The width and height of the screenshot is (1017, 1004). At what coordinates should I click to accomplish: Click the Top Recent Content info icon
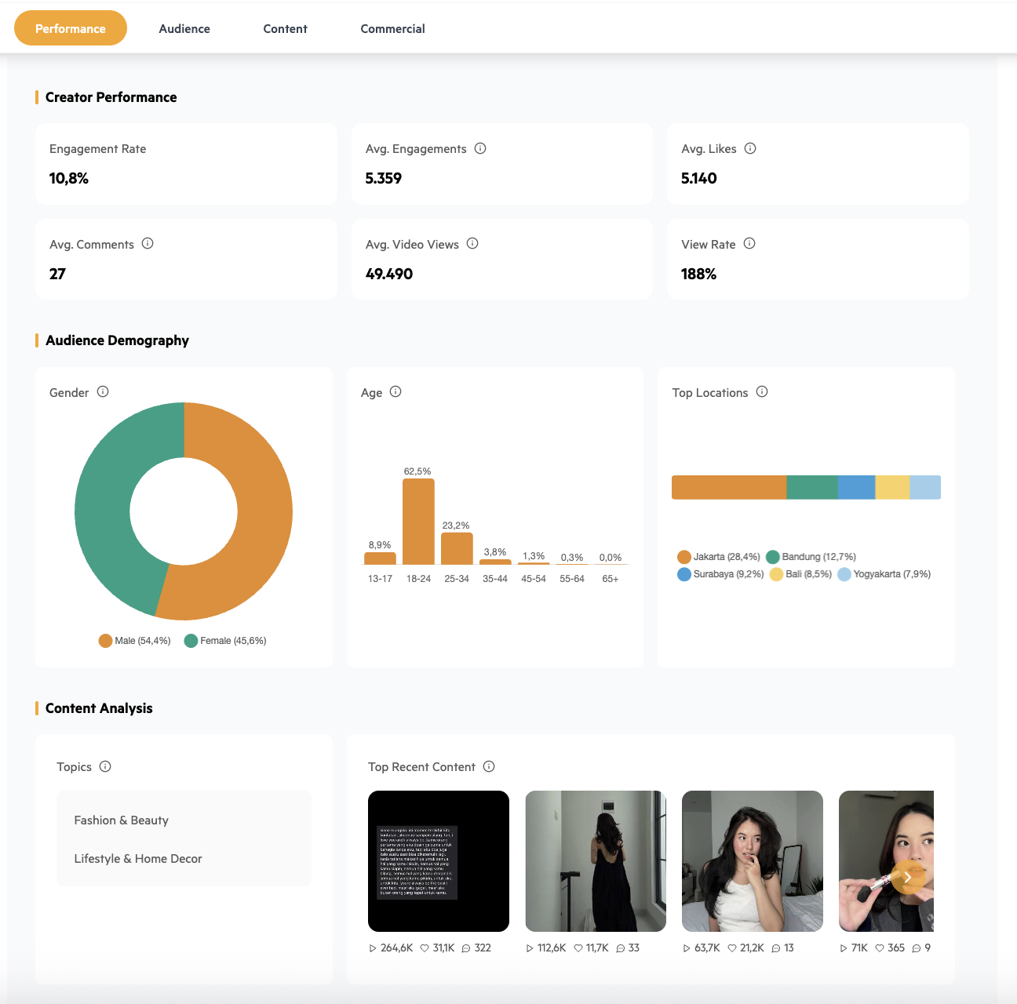pos(489,766)
